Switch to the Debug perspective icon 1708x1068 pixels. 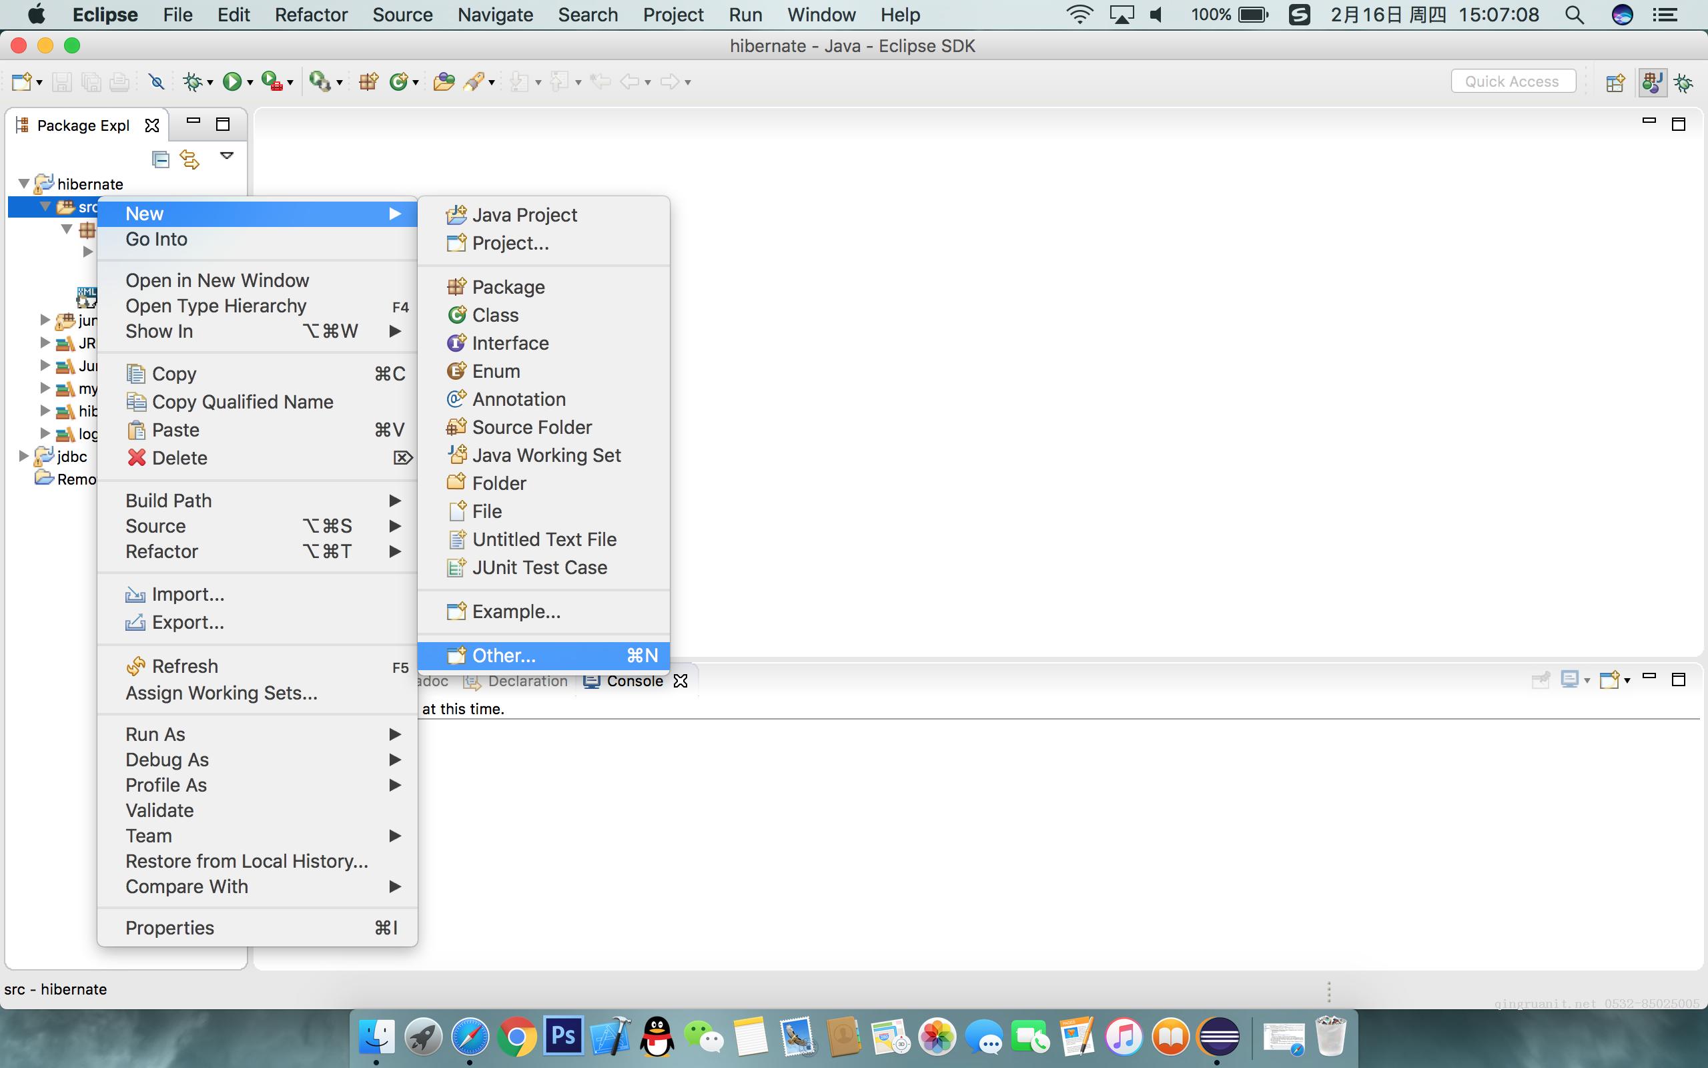1684,83
